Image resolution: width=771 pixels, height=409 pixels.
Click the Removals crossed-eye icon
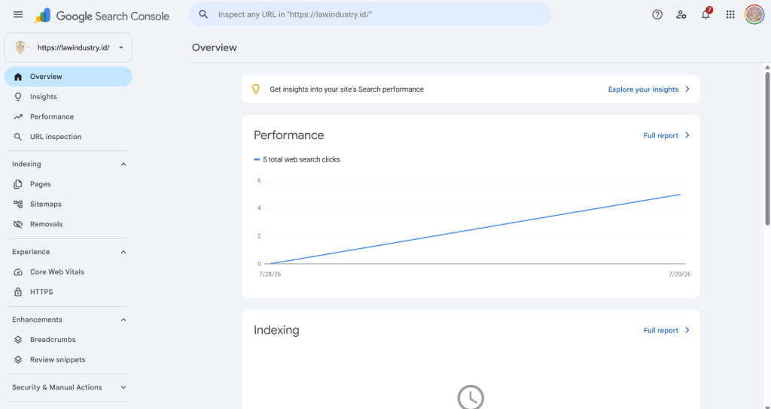(18, 224)
